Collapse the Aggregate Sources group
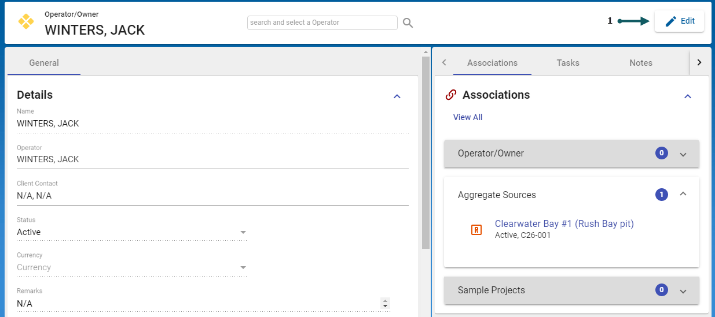 coord(683,195)
